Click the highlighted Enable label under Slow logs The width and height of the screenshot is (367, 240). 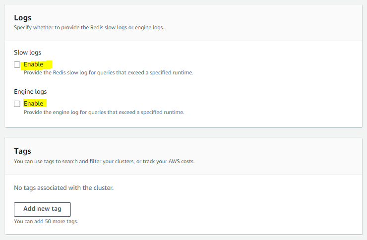pos(33,64)
